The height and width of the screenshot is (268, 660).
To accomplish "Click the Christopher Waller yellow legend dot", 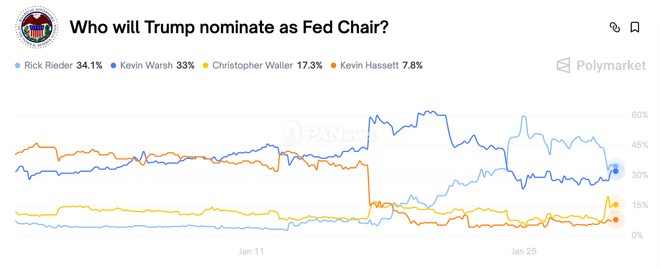I will tap(206, 65).
